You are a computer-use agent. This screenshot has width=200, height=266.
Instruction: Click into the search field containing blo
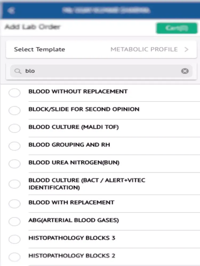(101, 71)
